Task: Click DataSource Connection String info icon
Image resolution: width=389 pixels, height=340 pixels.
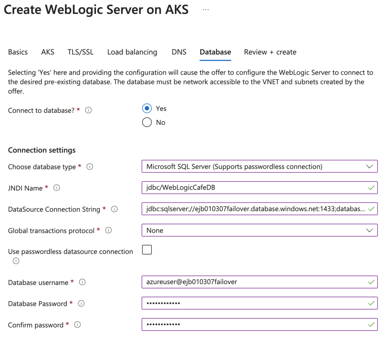Action: [114, 209]
